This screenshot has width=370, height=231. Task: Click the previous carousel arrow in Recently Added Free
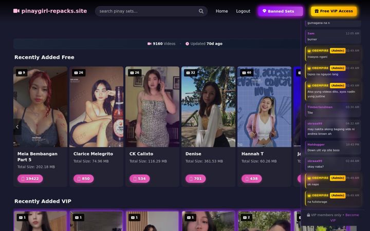pos(17,127)
